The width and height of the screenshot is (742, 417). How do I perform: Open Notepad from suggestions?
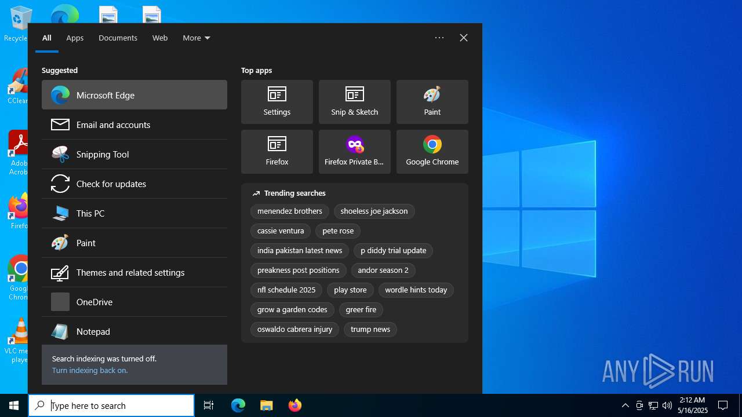(134, 331)
